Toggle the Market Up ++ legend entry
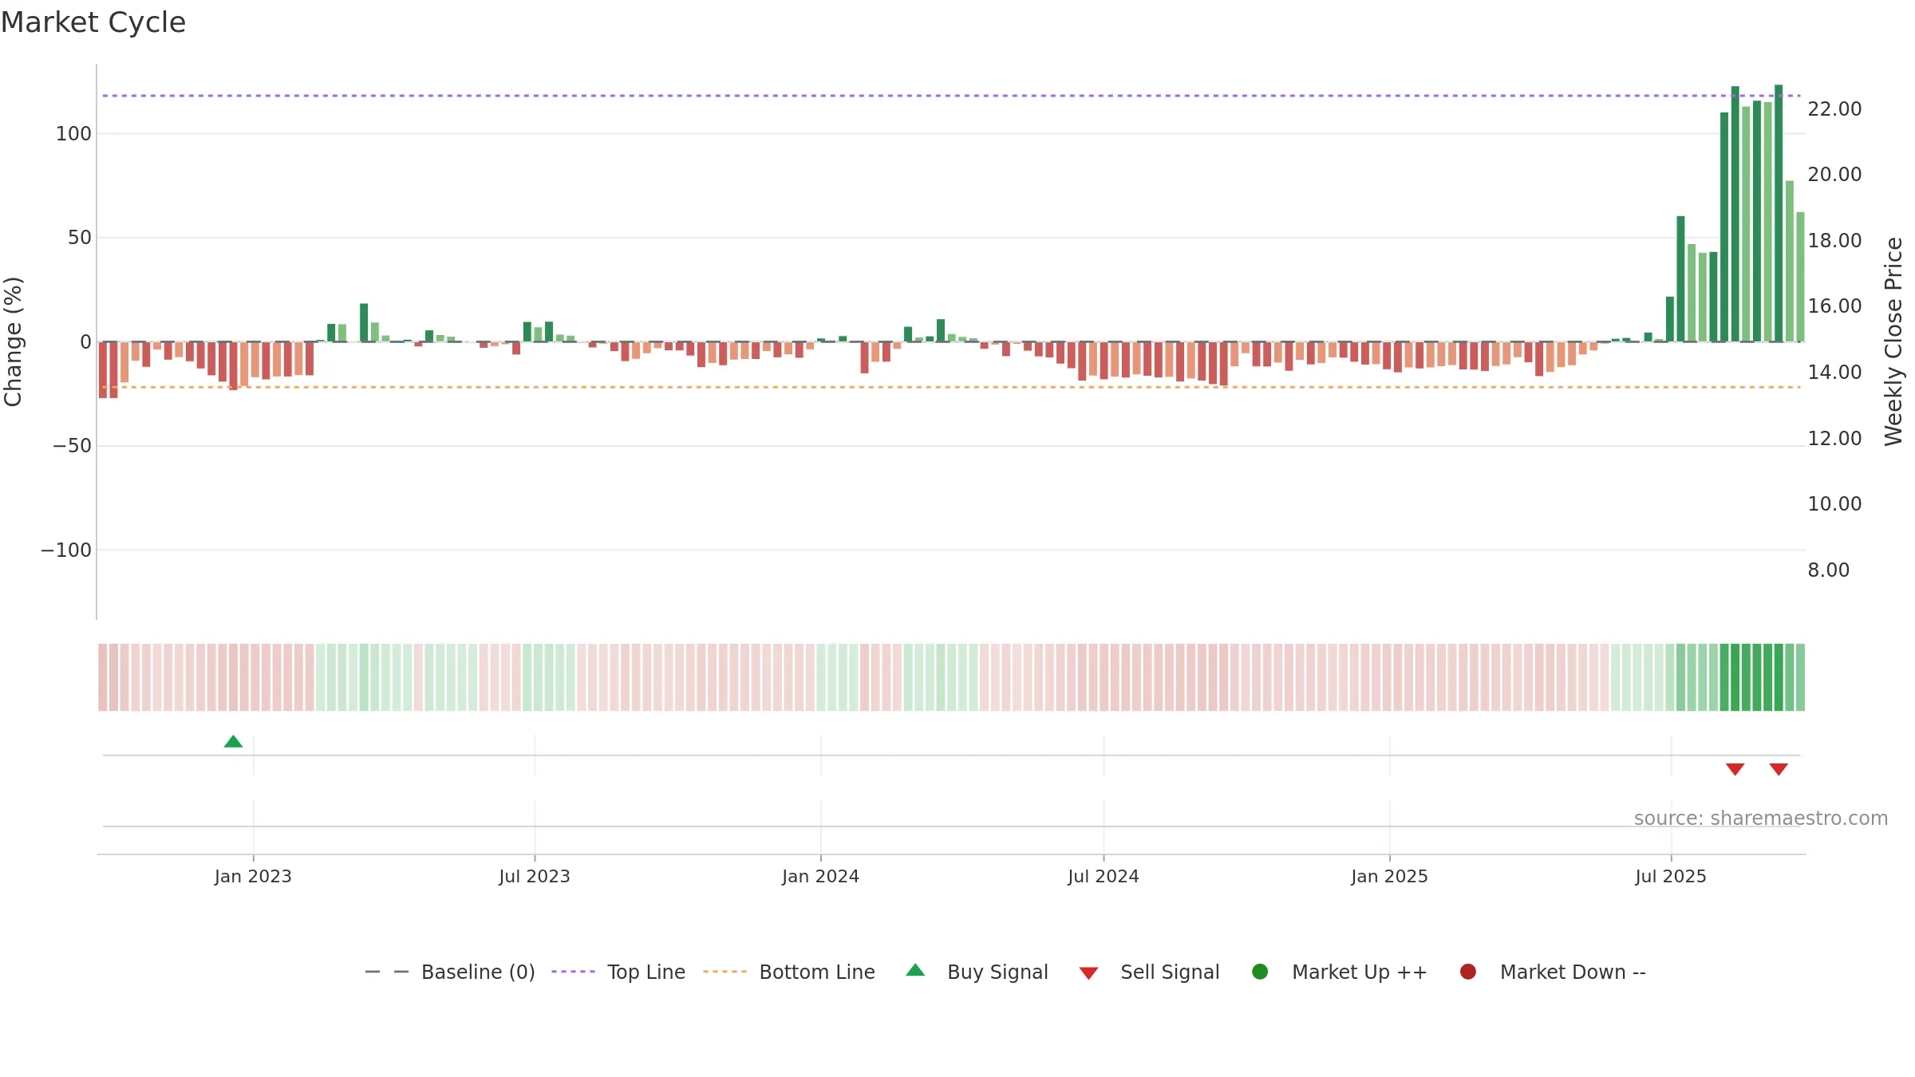This screenshot has height=1077, width=1915. [x=1340, y=972]
